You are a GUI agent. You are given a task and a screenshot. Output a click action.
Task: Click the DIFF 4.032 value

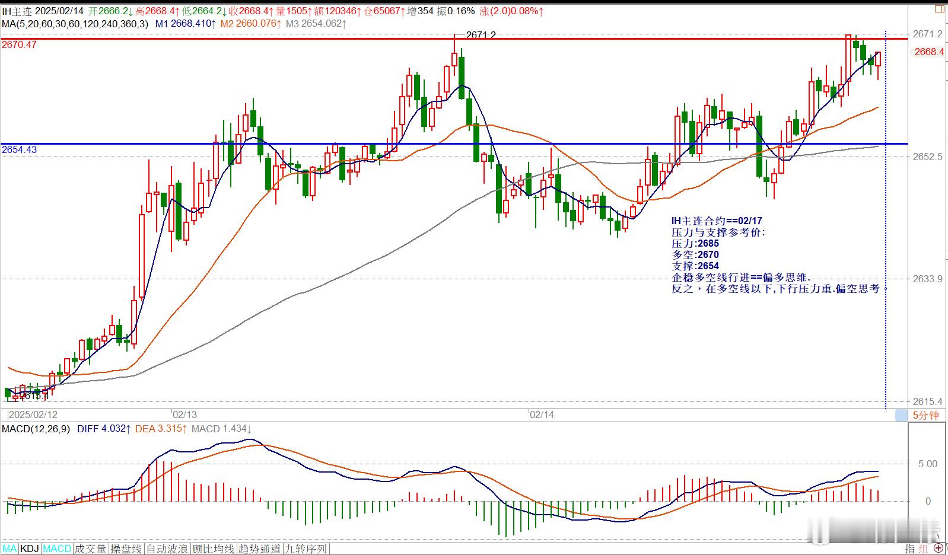coord(103,429)
